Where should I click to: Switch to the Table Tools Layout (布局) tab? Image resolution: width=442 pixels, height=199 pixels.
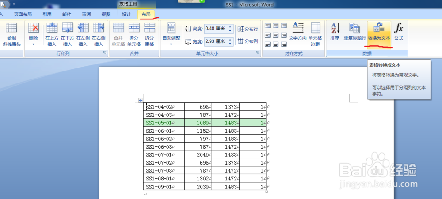(146, 15)
